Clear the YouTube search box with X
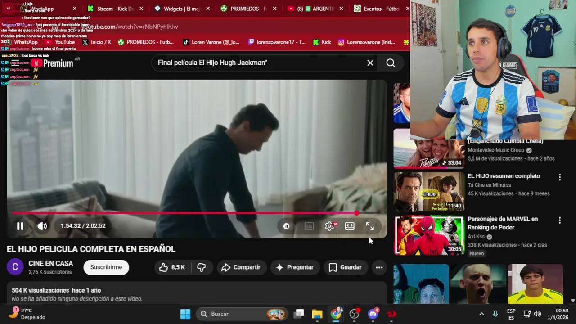Screen dimensions: 576x324 [x=370, y=63]
